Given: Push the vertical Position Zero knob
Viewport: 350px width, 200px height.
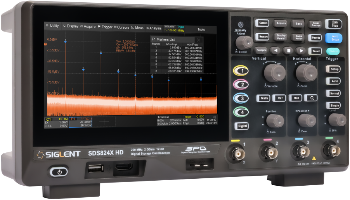Looking at the screenshot, I should 275,121.
